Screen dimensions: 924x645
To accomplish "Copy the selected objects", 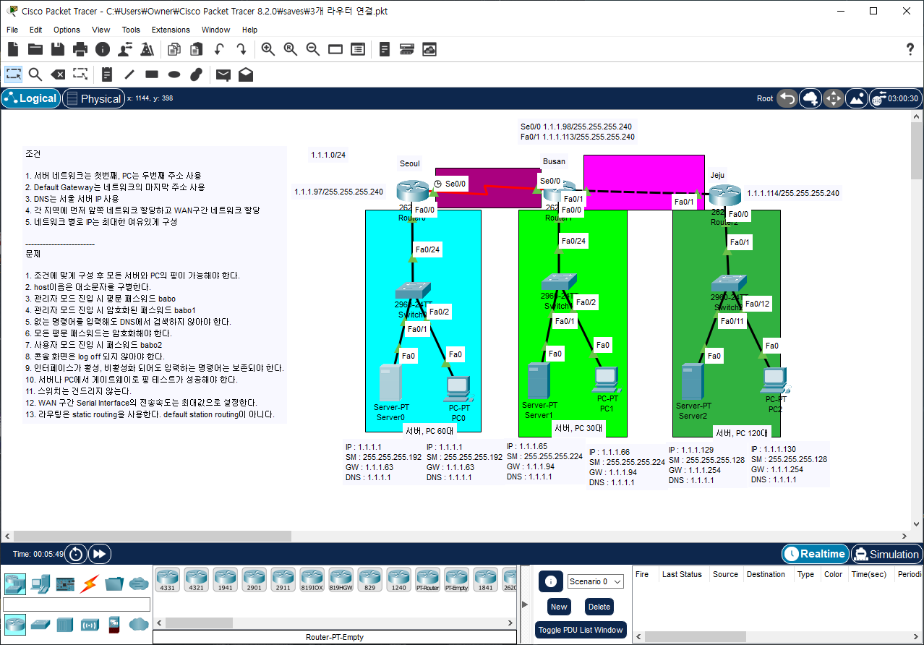I will click(174, 49).
